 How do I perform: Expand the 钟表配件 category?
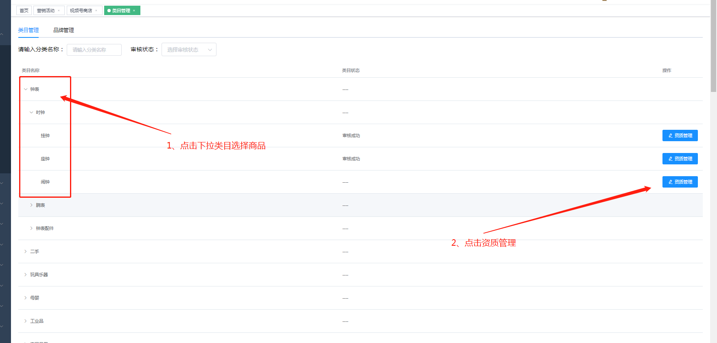pyautogui.click(x=31, y=228)
